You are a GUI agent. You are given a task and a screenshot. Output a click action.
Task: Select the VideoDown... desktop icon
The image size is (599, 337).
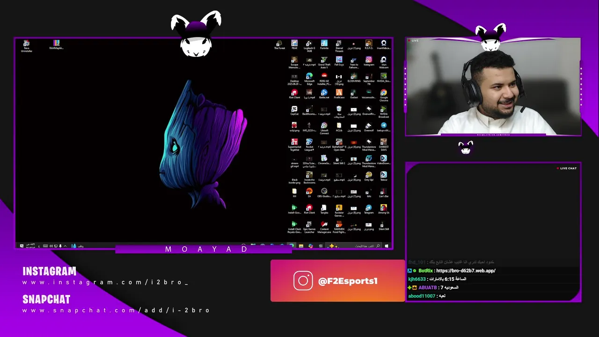tap(384, 160)
